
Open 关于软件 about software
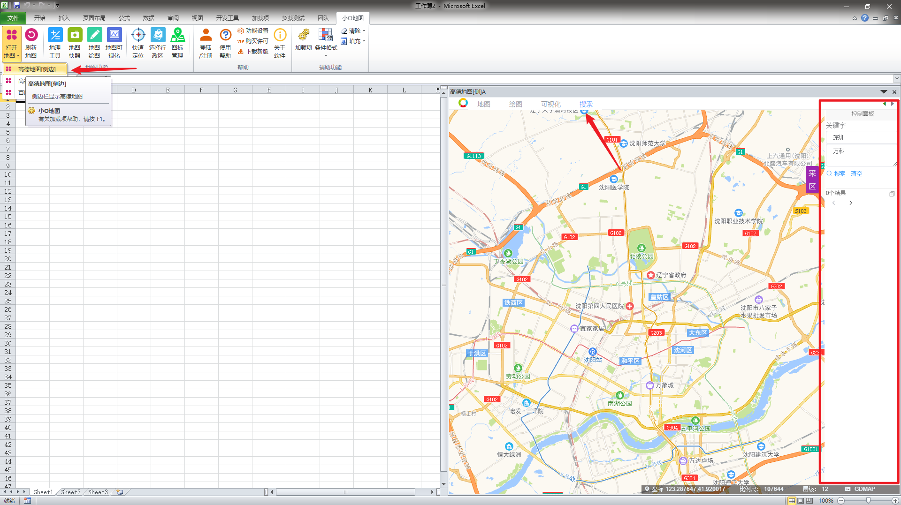coord(280,43)
